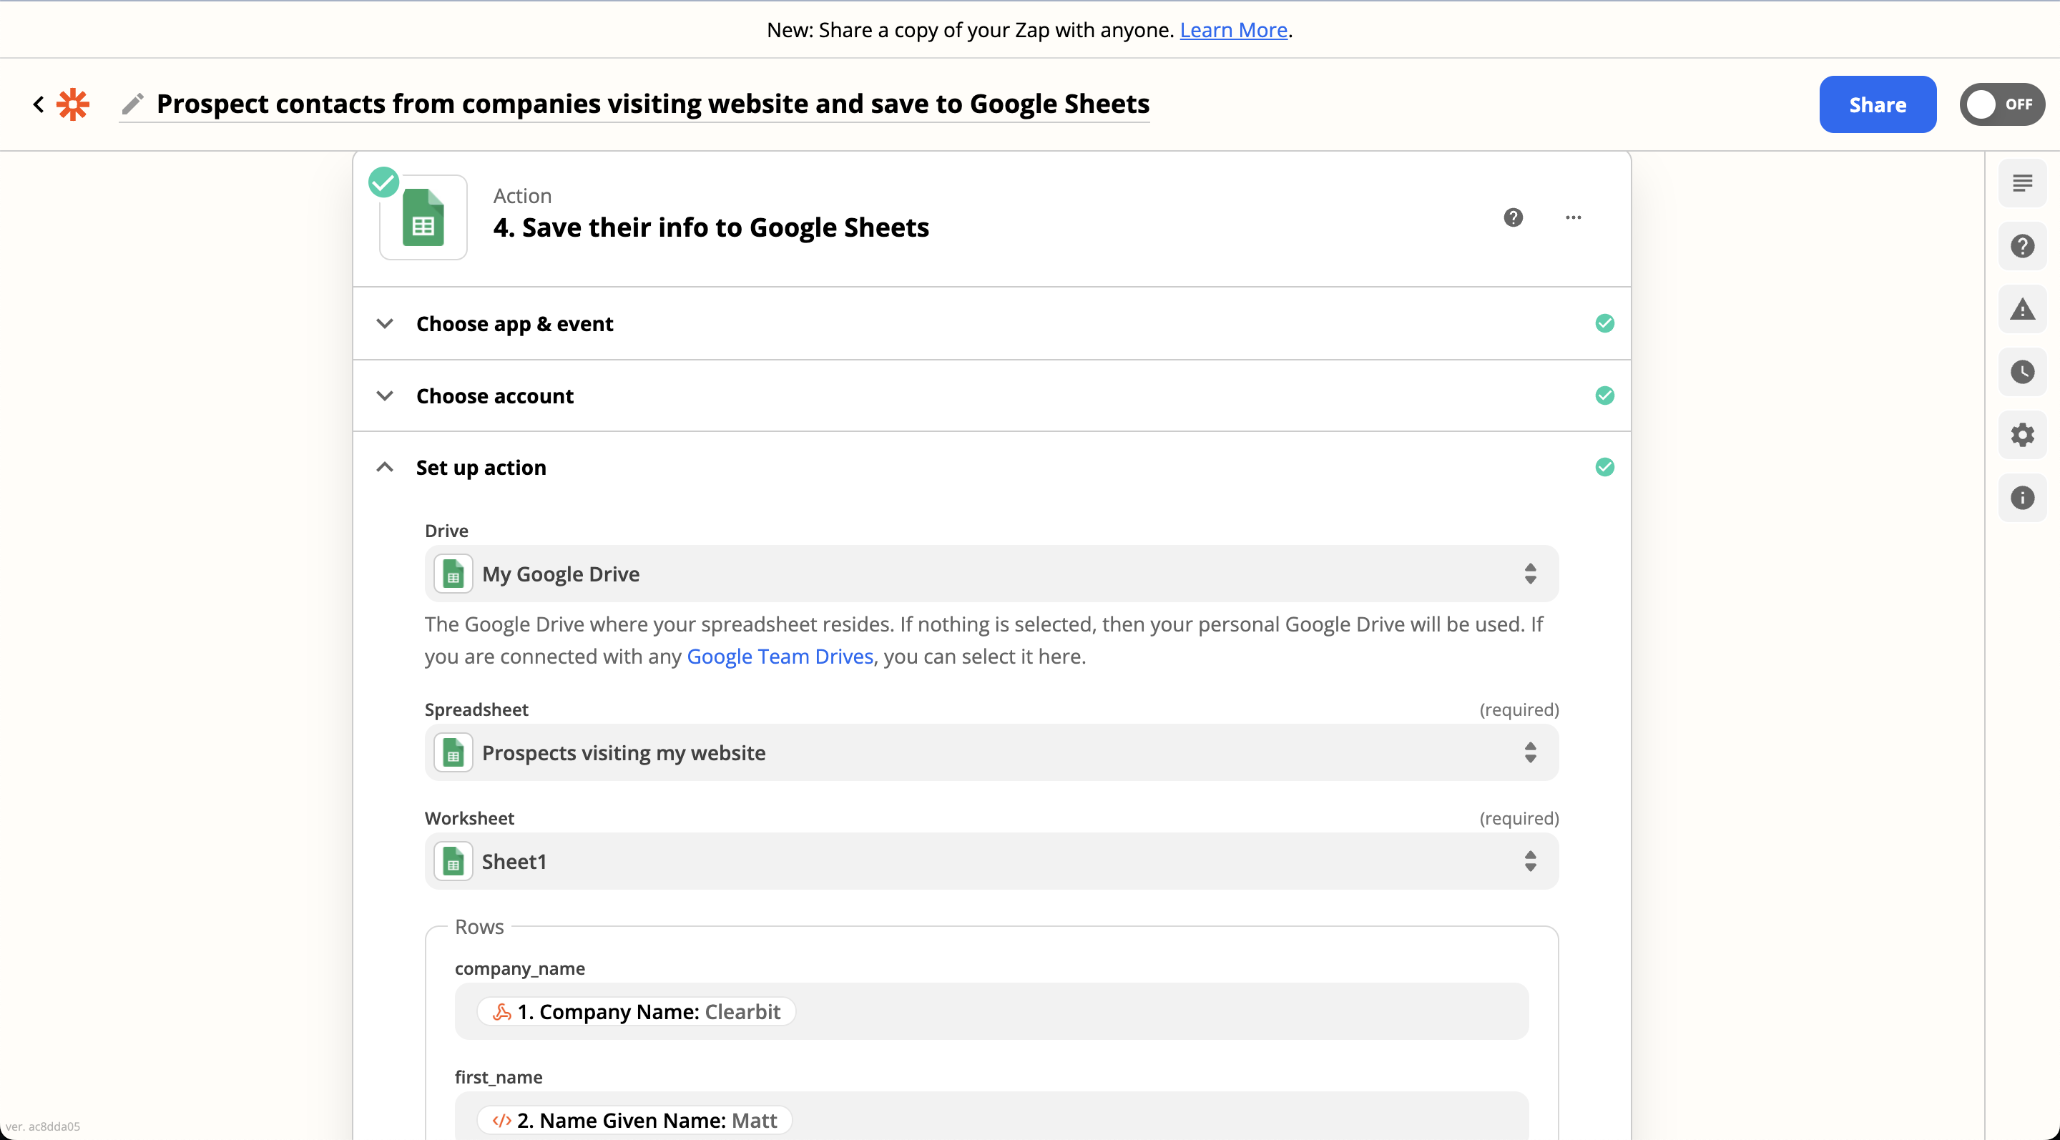
Task: Click the Sheets icon in the Drive field
Action: [453, 574]
